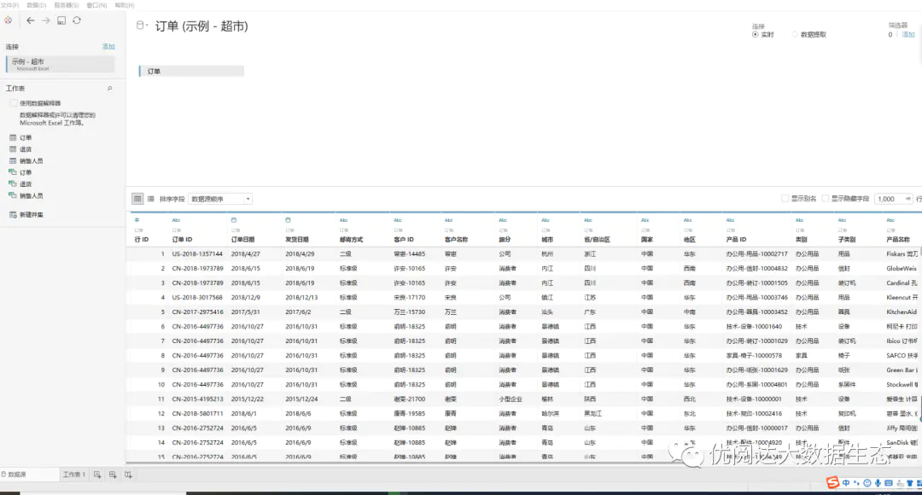
Task: Click green named-range icon for second 销售人员
Action: click(x=12, y=195)
